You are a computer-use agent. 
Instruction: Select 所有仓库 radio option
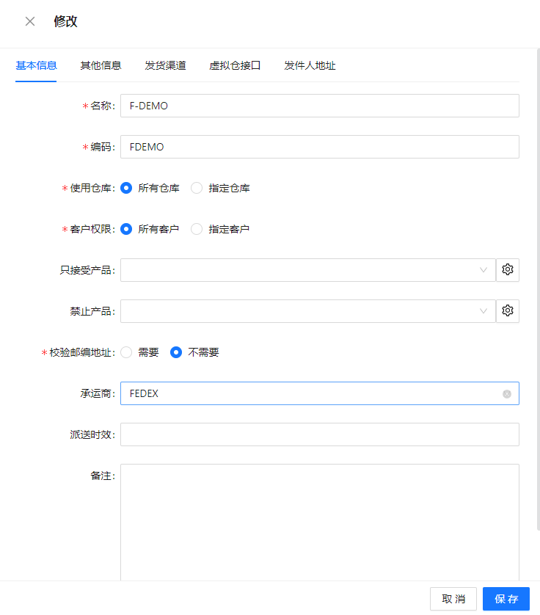pyautogui.click(x=126, y=188)
